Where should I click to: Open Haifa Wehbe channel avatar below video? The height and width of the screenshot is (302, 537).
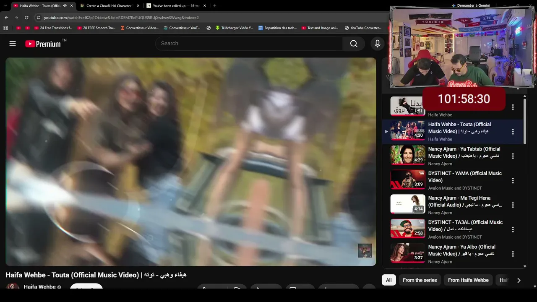tap(13, 287)
